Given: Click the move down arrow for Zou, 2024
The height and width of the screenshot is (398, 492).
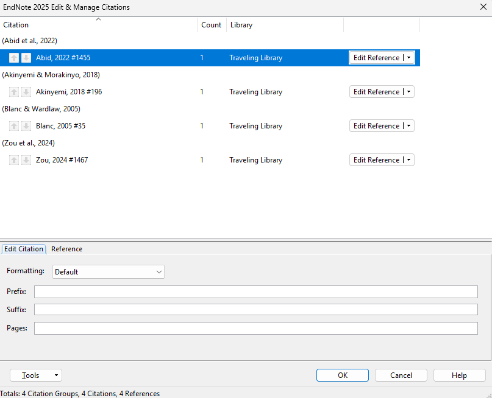Looking at the screenshot, I should click(x=26, y=160).
